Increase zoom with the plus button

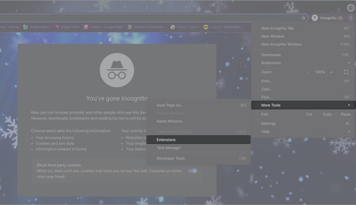pyautogui.click(x=332, y=72)
